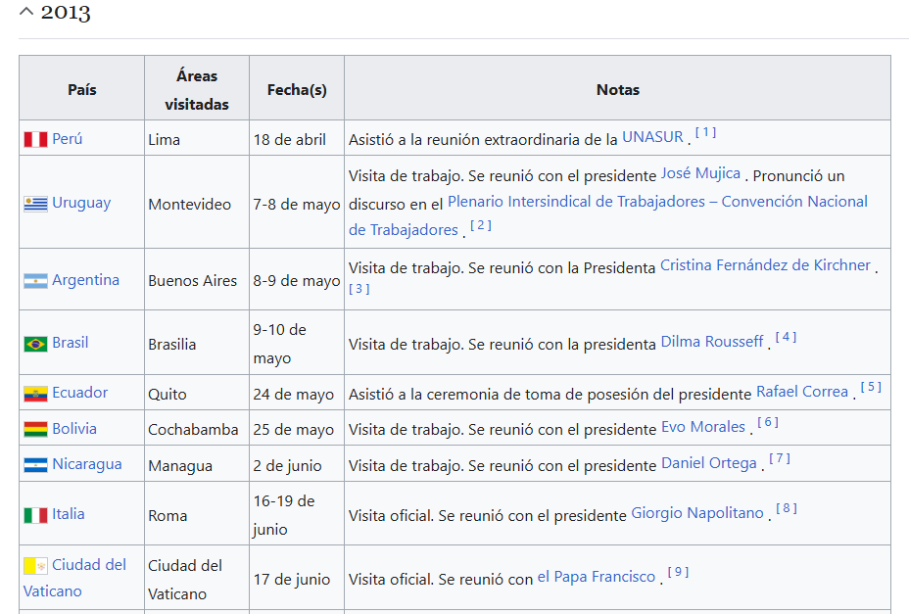Screen dimensions: 909x614
Task: Follow the Cristina Fernández de Kirchner link
Action: point(765,265)
